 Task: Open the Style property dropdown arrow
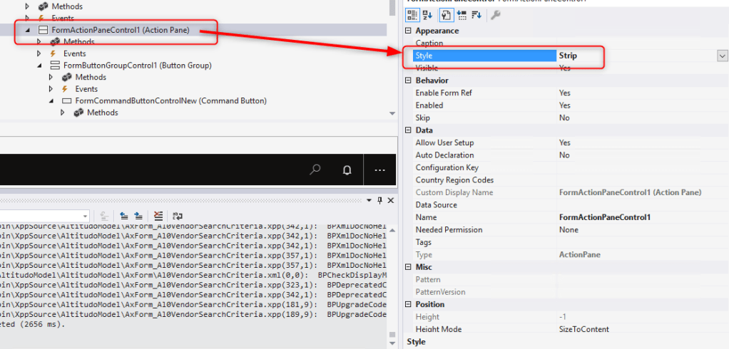(x=722, y=56)
